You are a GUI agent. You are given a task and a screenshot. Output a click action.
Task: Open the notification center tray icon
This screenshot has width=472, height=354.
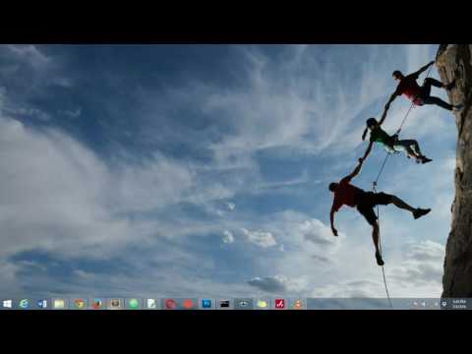tap(444, 304)
